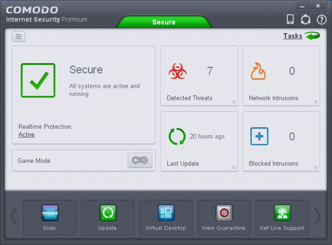Click the 'Realtime Protection:' label

click(x=46, y=126)
